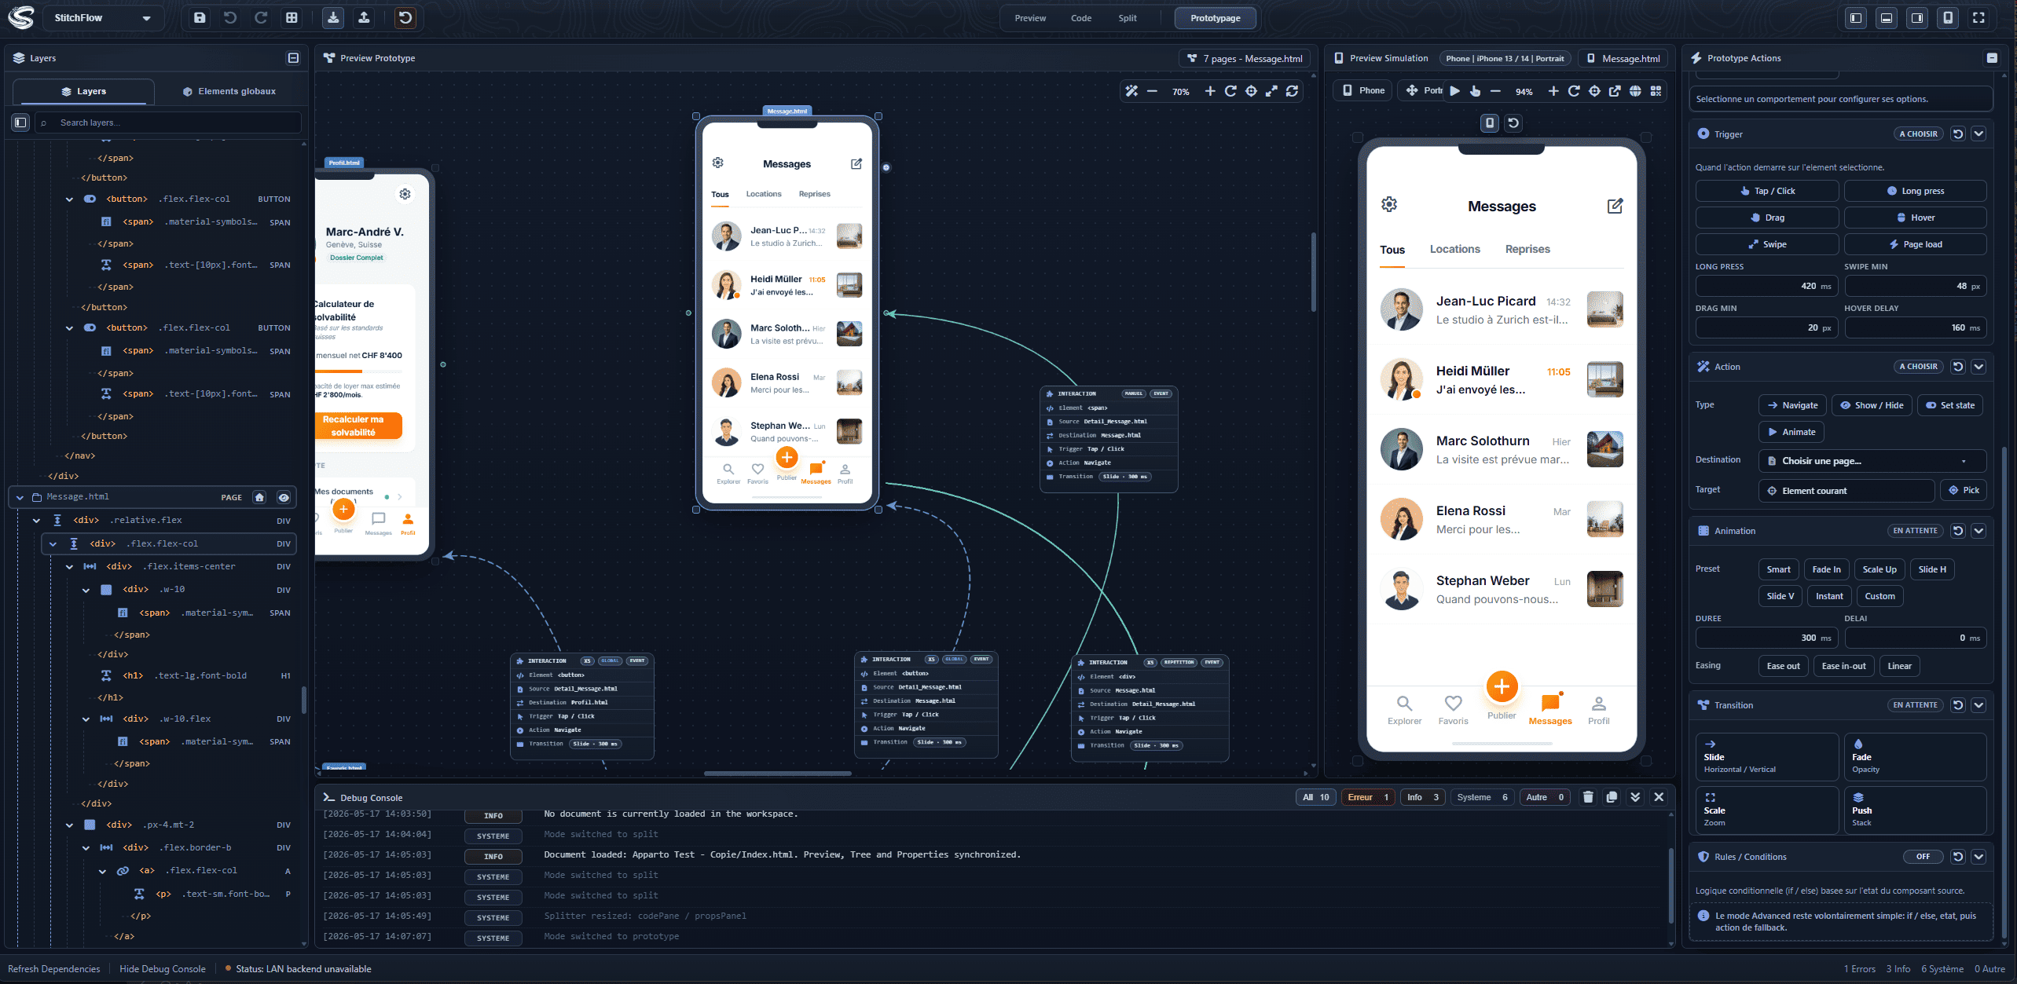
Task: Click the download/import icon in top toolbar
Action: click(333, 17)
